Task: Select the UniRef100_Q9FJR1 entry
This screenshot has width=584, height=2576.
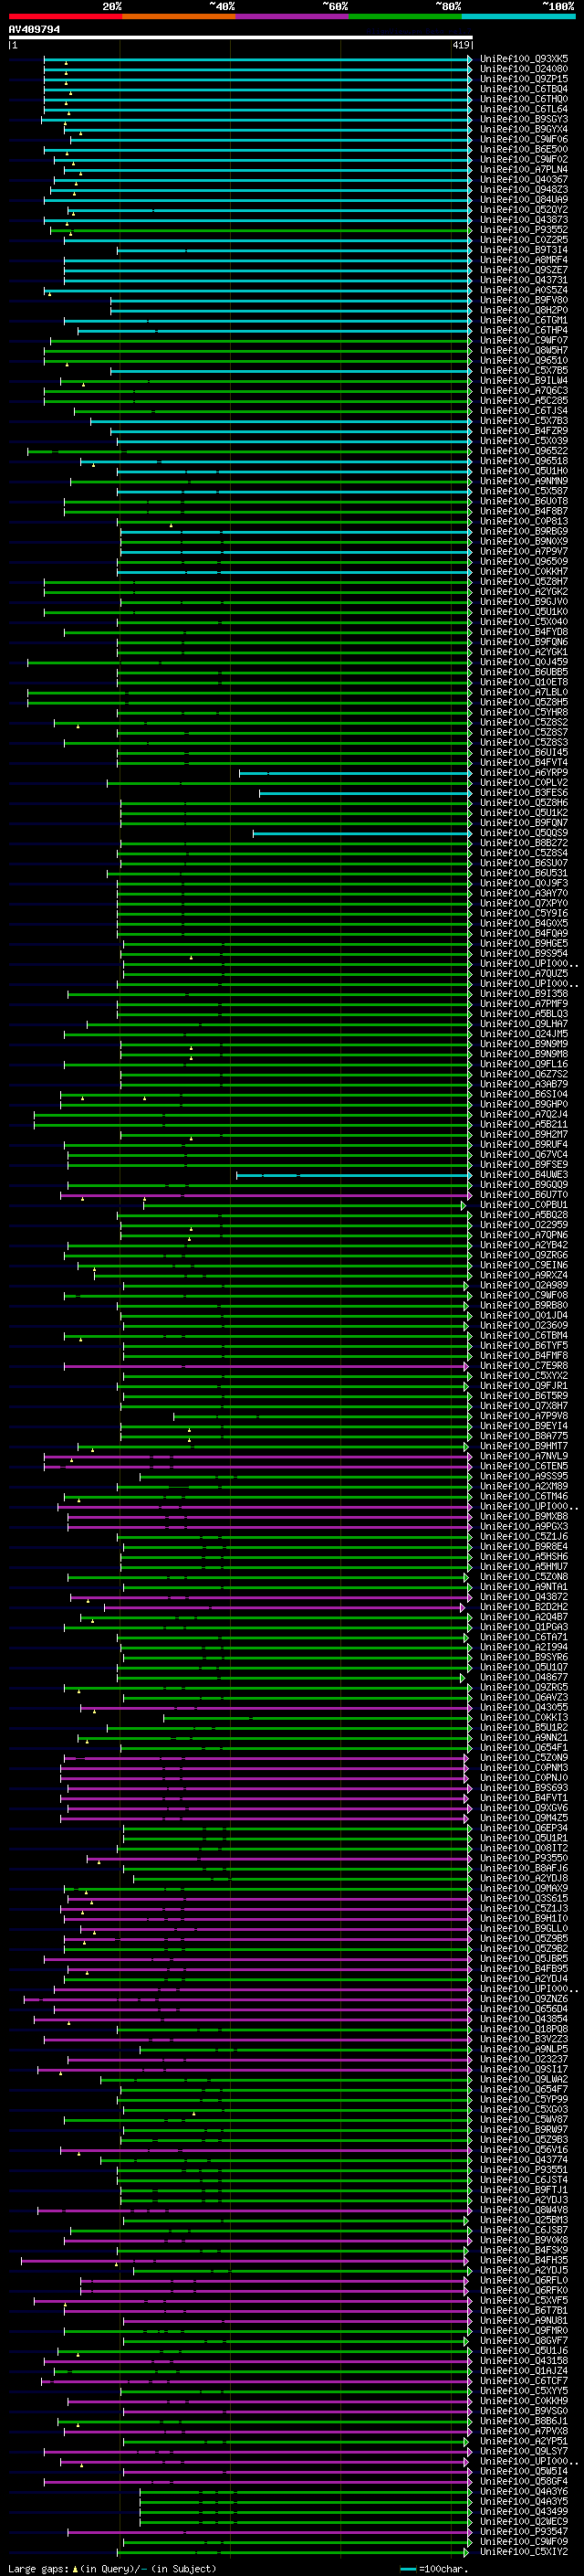Action: (524, 1386)
